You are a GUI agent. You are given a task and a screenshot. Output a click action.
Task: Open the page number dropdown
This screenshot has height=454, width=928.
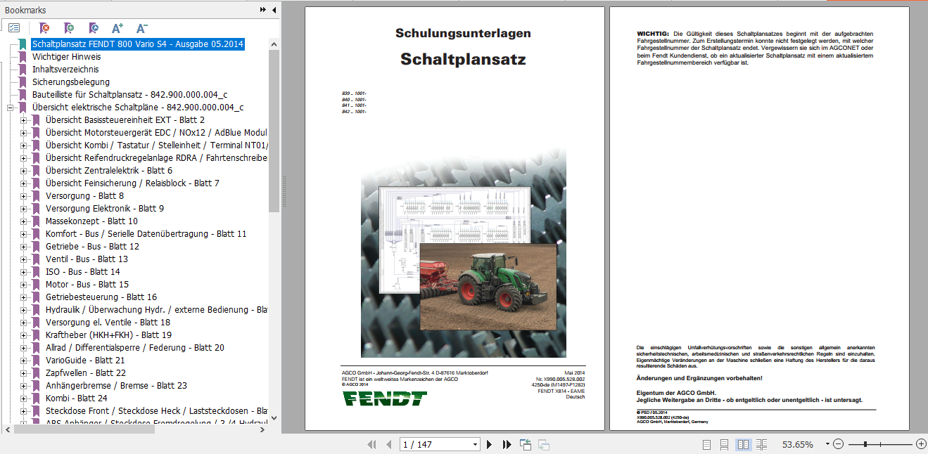coord(476,444)
